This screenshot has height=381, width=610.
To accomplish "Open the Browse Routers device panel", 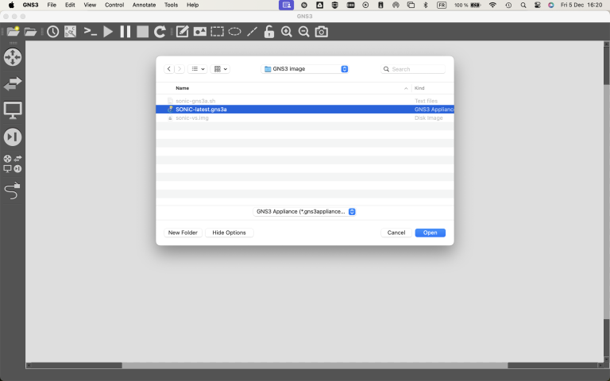I will click(x=13, y=57).
